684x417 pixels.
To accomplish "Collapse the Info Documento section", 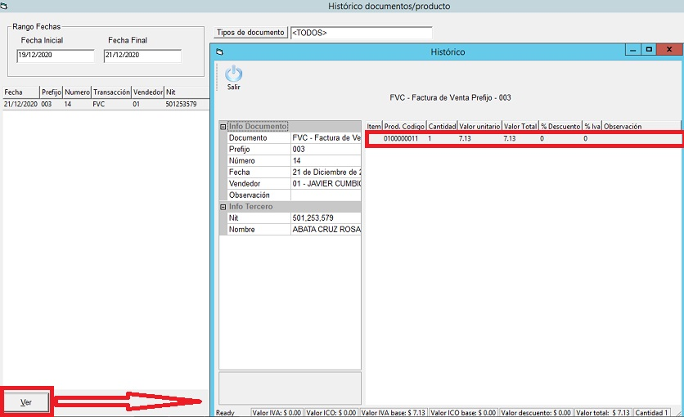I will (223, 127).
